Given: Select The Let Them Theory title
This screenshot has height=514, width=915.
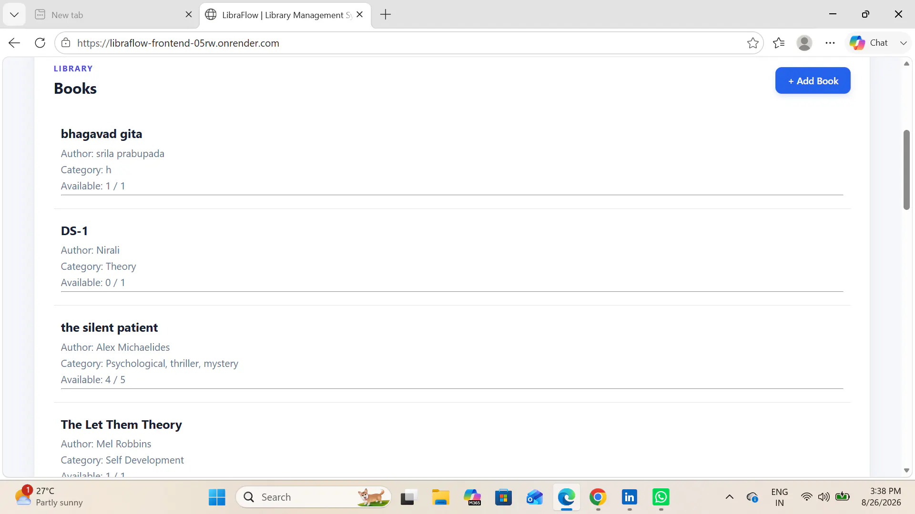Looking at the screenshot, I should coord(122,425).
